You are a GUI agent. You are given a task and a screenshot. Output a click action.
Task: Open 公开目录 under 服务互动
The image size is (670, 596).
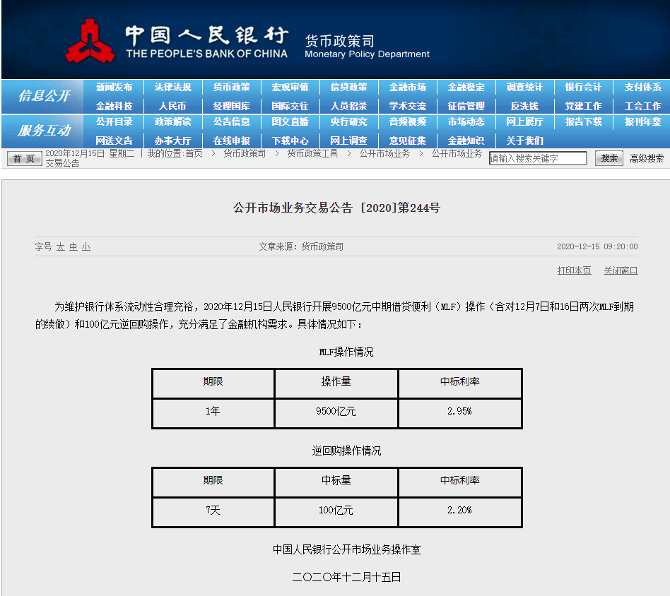114,121
